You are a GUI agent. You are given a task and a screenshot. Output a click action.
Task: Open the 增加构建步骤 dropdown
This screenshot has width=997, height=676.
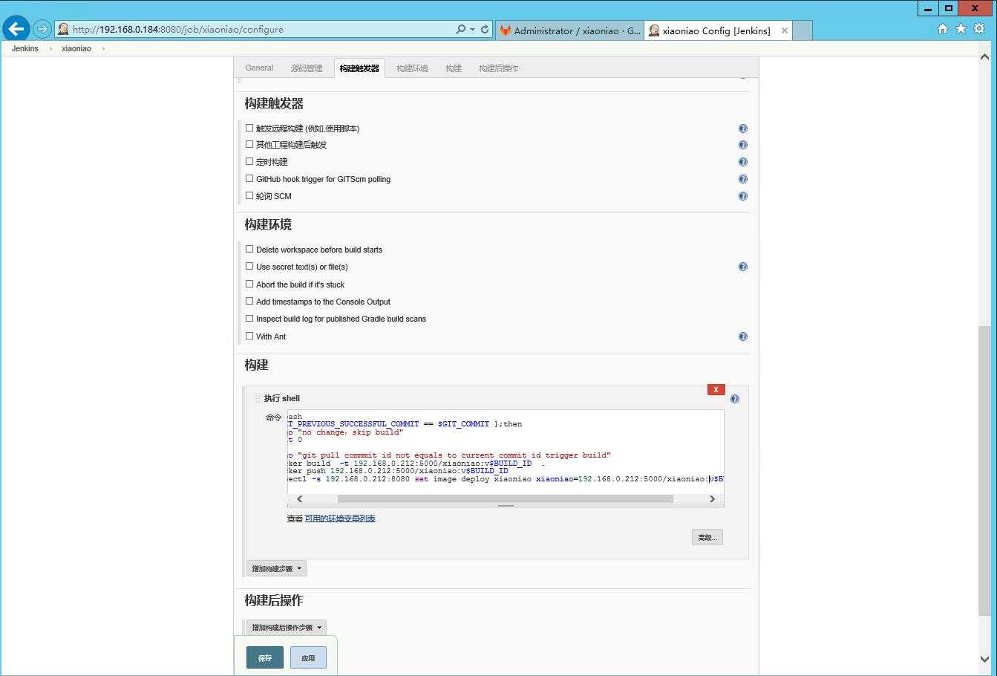(276, 568)
